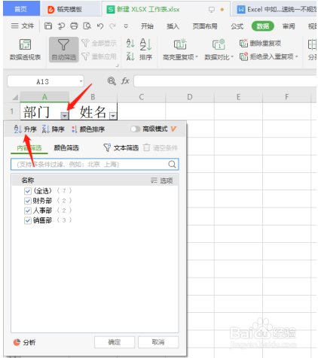Sort descending with 降序 in filter panel
This screenshot has width=318, height=358.
[53, 129]
